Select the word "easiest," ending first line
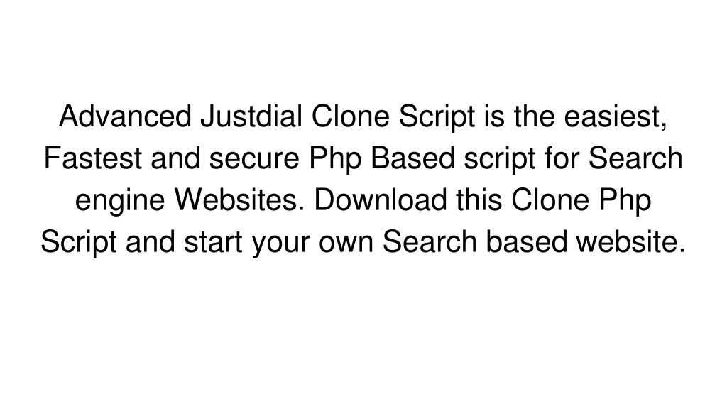This screenshot has height=409, width=727. pos(616,117)
